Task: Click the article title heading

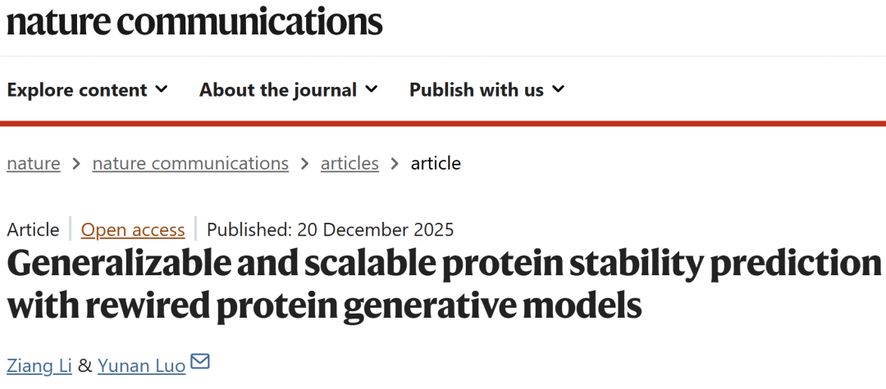Action: pos(443,283)
